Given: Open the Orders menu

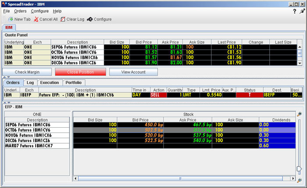Looking at the screenshot, I should point(20,11).
